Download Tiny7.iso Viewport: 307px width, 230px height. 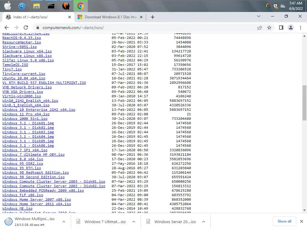coord(12,69)
